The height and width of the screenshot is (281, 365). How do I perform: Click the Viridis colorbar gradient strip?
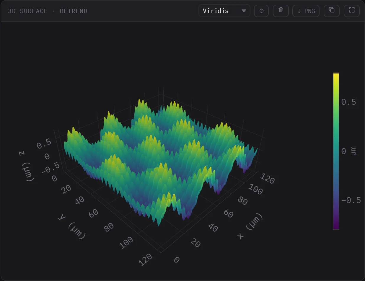pos(336,151)
